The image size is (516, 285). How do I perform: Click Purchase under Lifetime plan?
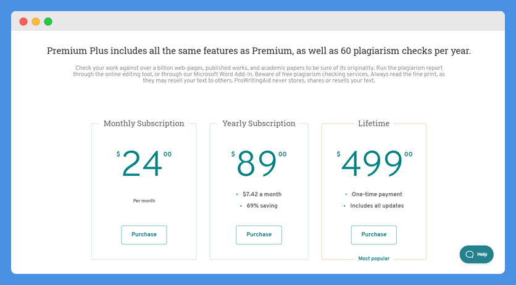click(x=373, y=234)
